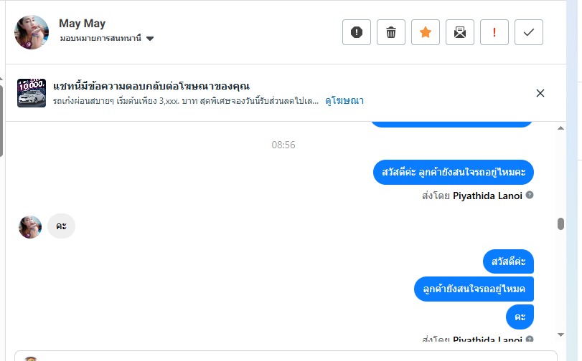This screenshot has height=361, width=582.
Task: Click the May May contact name
Action: click(82, 24)
